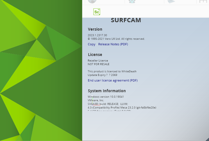
Task: Open the Release Notes (PDF) link
Action: pos(113,44)
